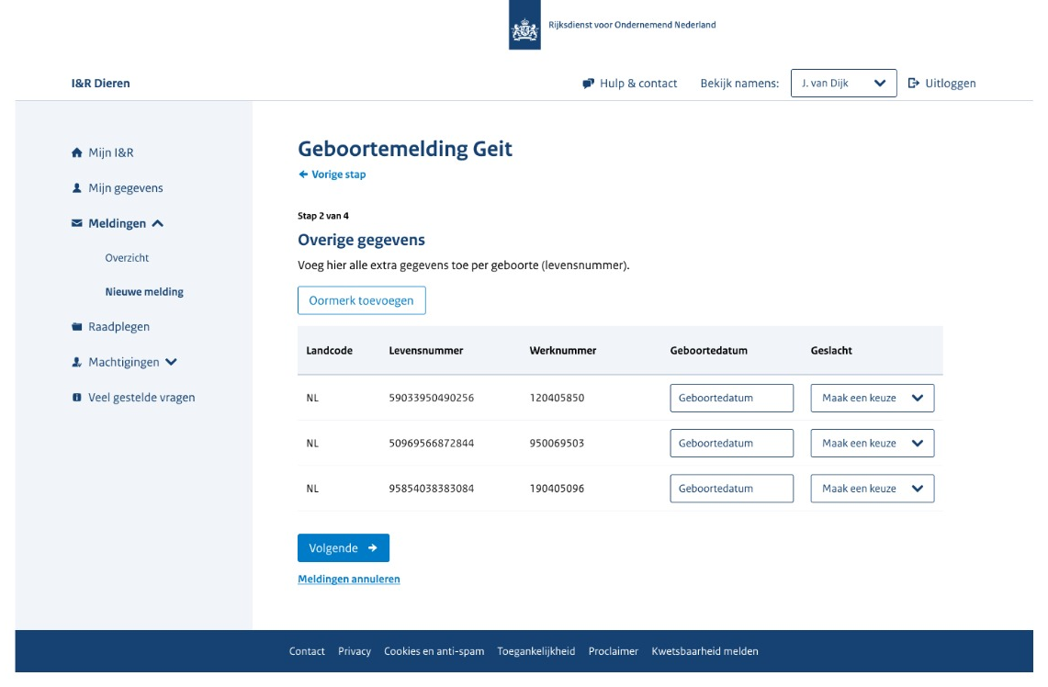Image resolution: width=1048 pixels, height=687 pixels.
Task: Click levensnummer 95854038383084 cell
Action: click(x=431, y=489)
